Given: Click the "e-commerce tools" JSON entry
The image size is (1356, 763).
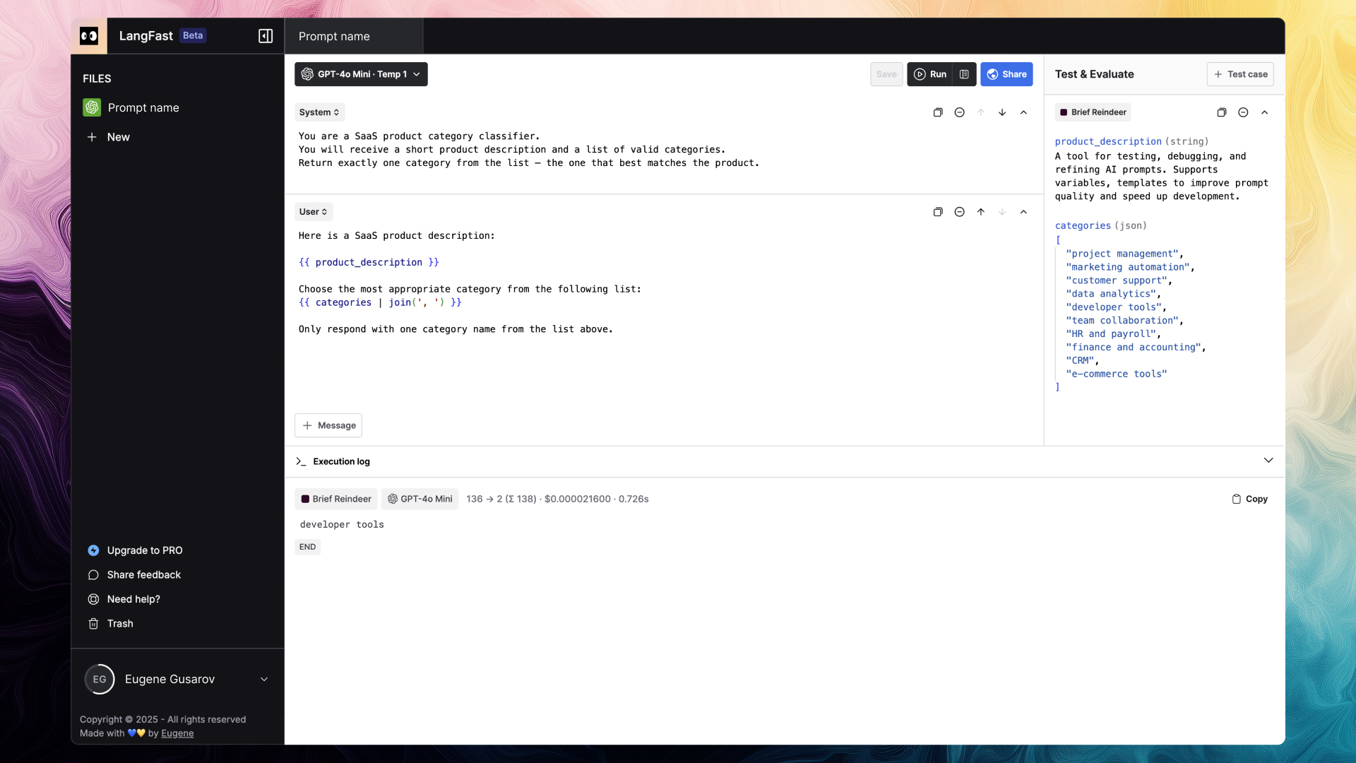Looking at the screenshot, I should pyautogui.click(x=1116, y=374).
